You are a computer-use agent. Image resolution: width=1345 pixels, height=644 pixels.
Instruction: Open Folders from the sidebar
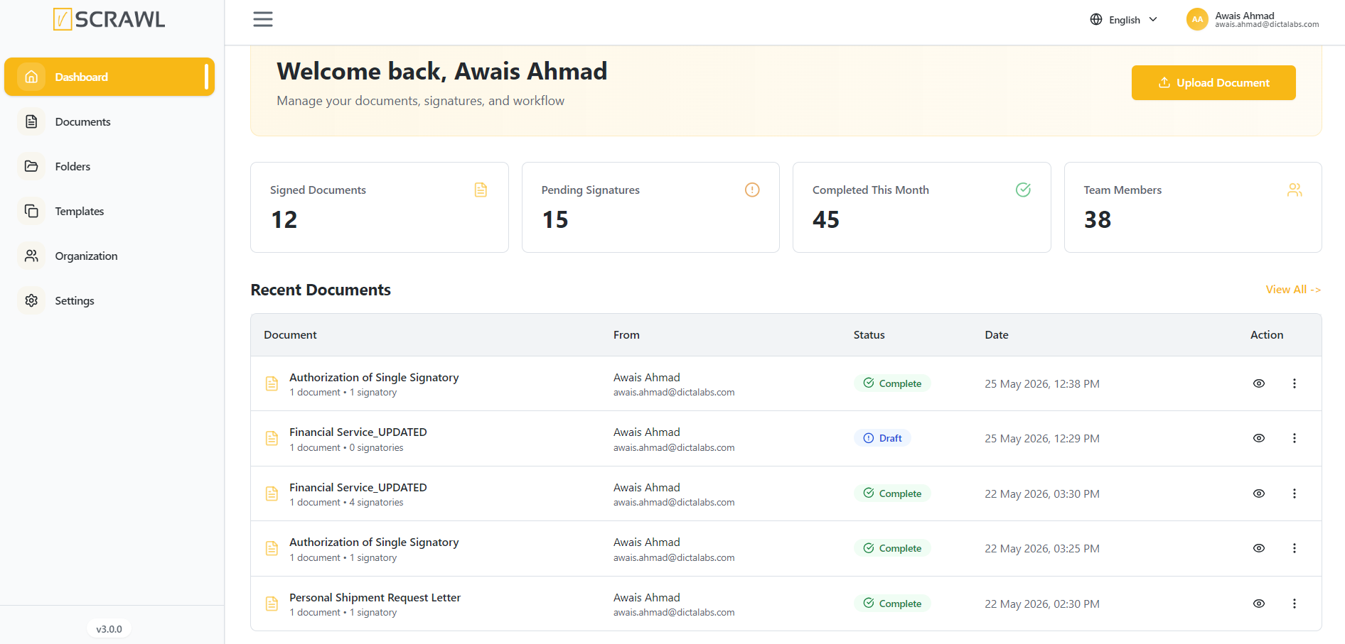point(73,166)
